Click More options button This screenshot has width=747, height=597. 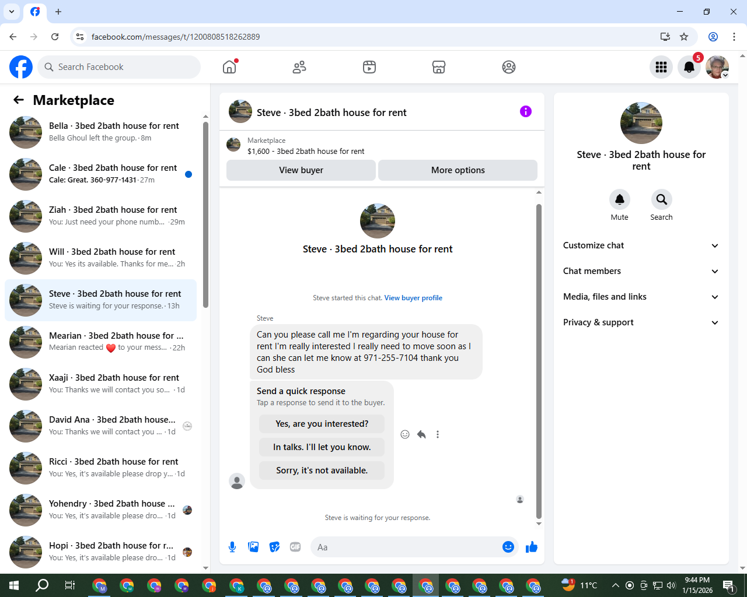pos(458,170)
